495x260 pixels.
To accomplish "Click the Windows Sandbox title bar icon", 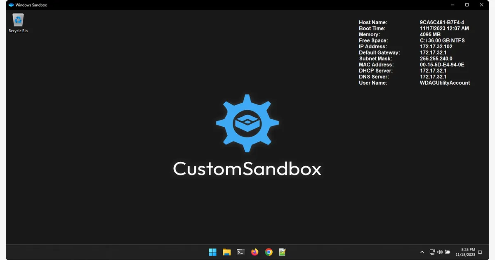I will pyautogui.click(x=11, y=5).
